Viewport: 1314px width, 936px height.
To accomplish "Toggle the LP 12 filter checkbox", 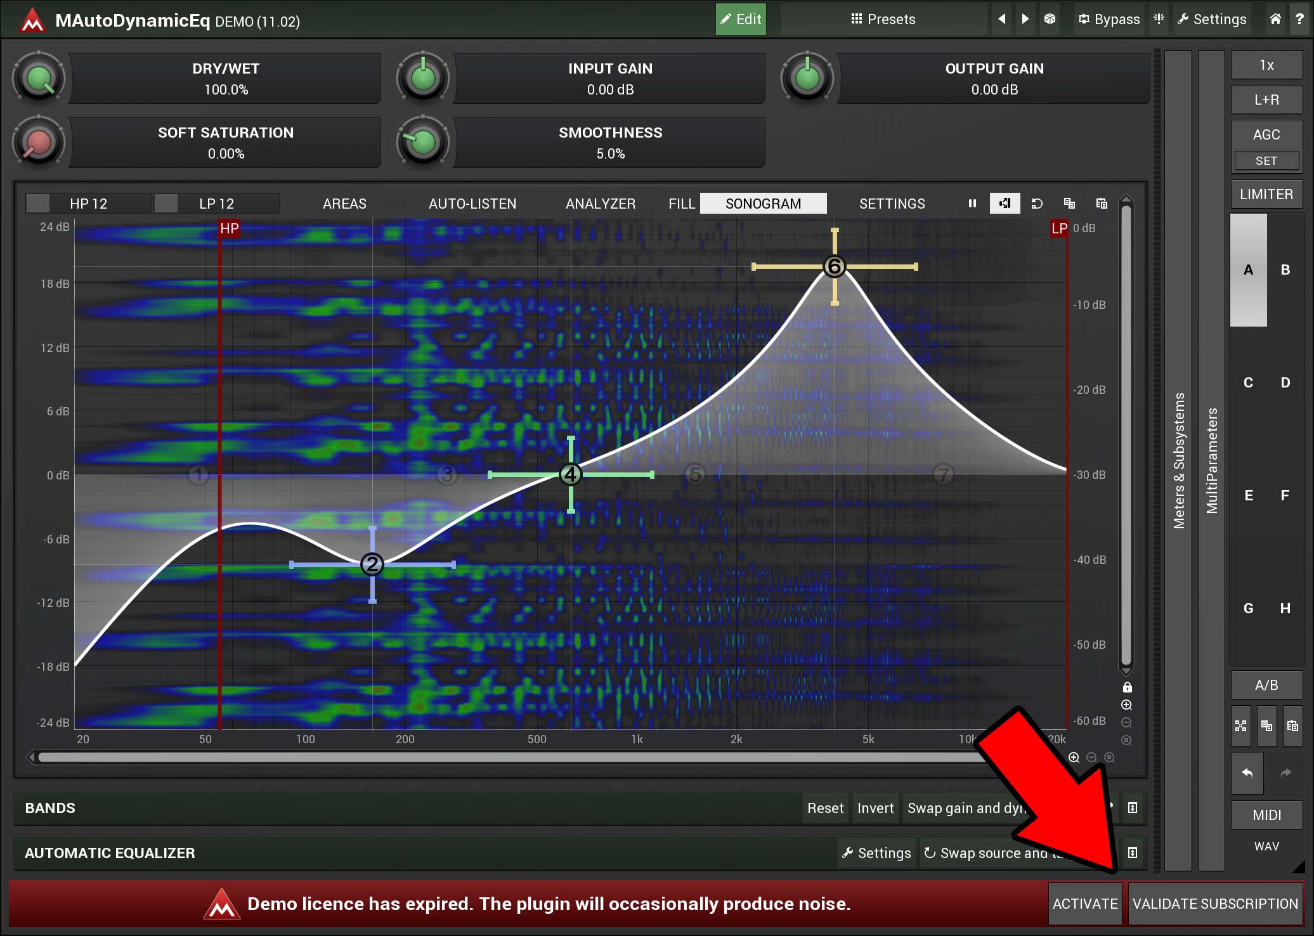I will [x=166, y=204].
